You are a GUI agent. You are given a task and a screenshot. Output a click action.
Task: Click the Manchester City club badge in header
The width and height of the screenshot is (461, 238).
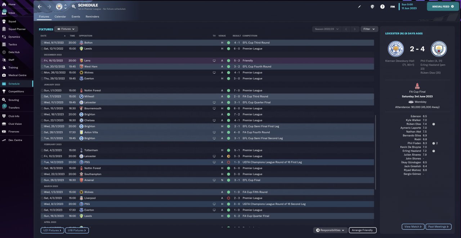point(59,6)
